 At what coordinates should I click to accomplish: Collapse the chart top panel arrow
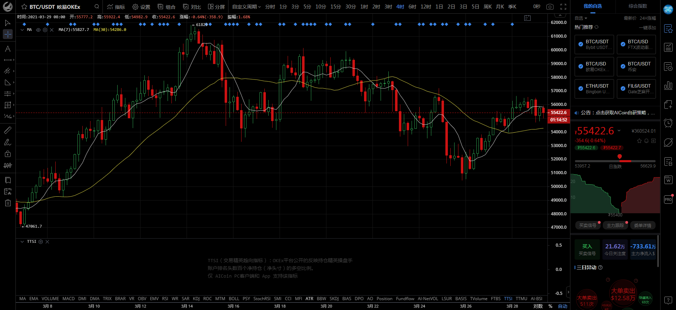click(x=559, y=15)
